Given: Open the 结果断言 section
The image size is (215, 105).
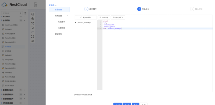Looking at the screenshot, I should (x=61, y=28).
